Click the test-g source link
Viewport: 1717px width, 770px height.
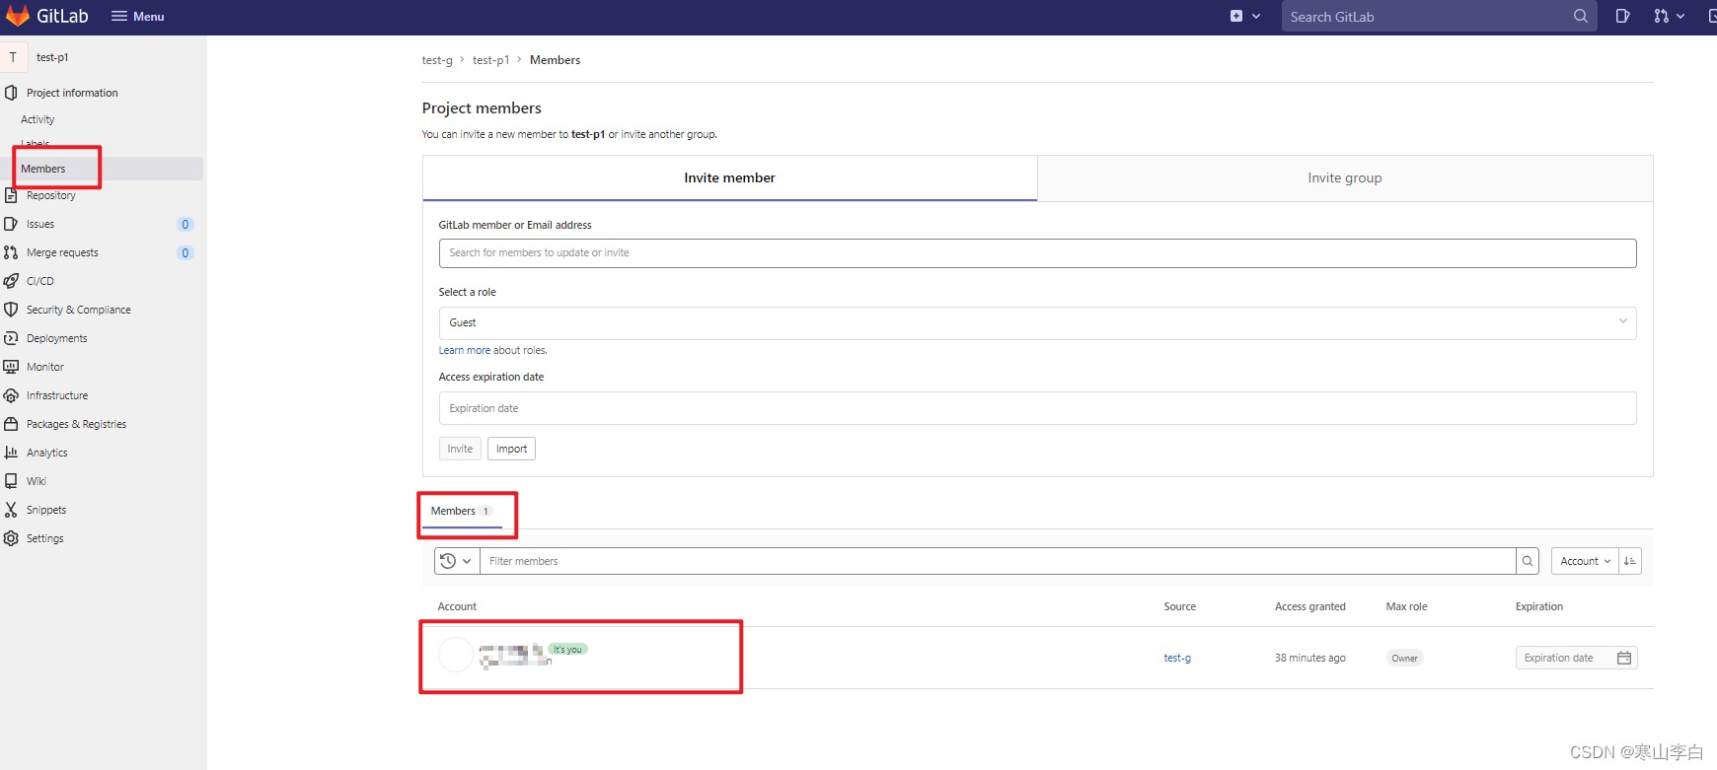[1177, 658]
